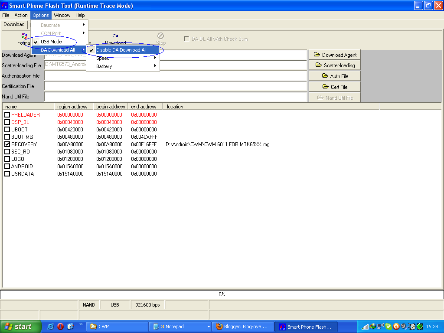
Task: Expand the DA Download All submenu
Action: [59, 50]
